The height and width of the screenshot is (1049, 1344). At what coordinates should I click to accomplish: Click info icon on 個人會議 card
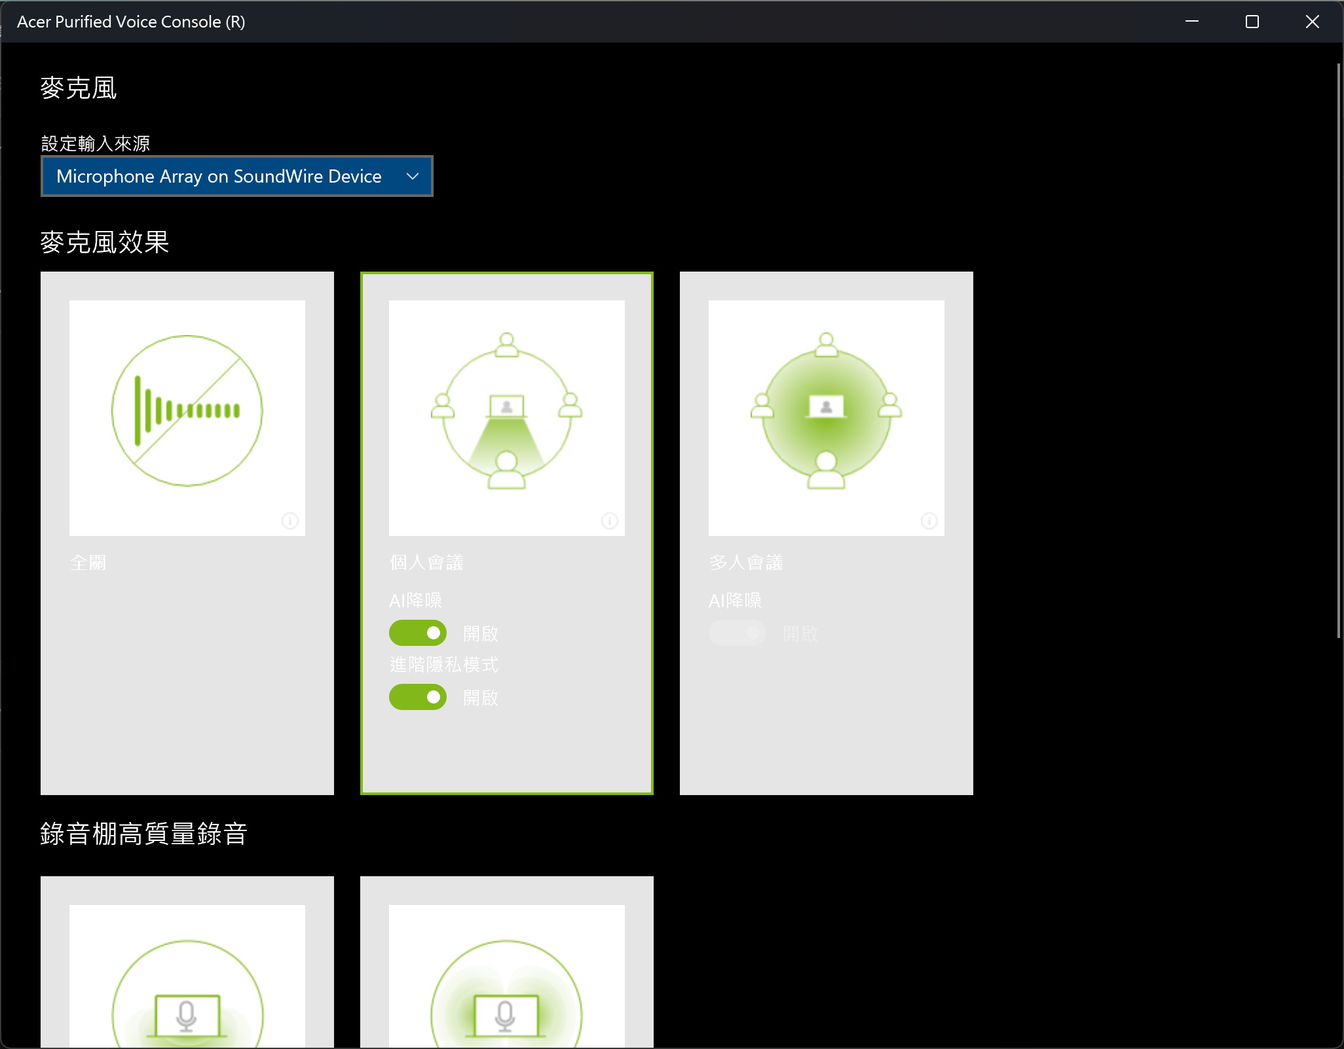coord(609,521)
